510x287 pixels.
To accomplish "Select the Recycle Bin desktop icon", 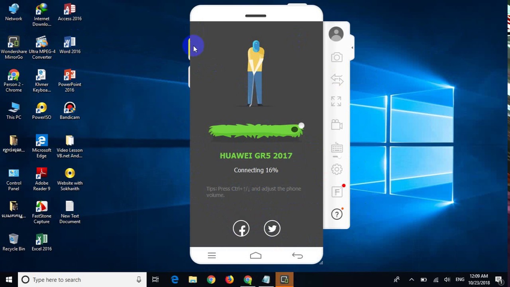I will tap(14, 242).
